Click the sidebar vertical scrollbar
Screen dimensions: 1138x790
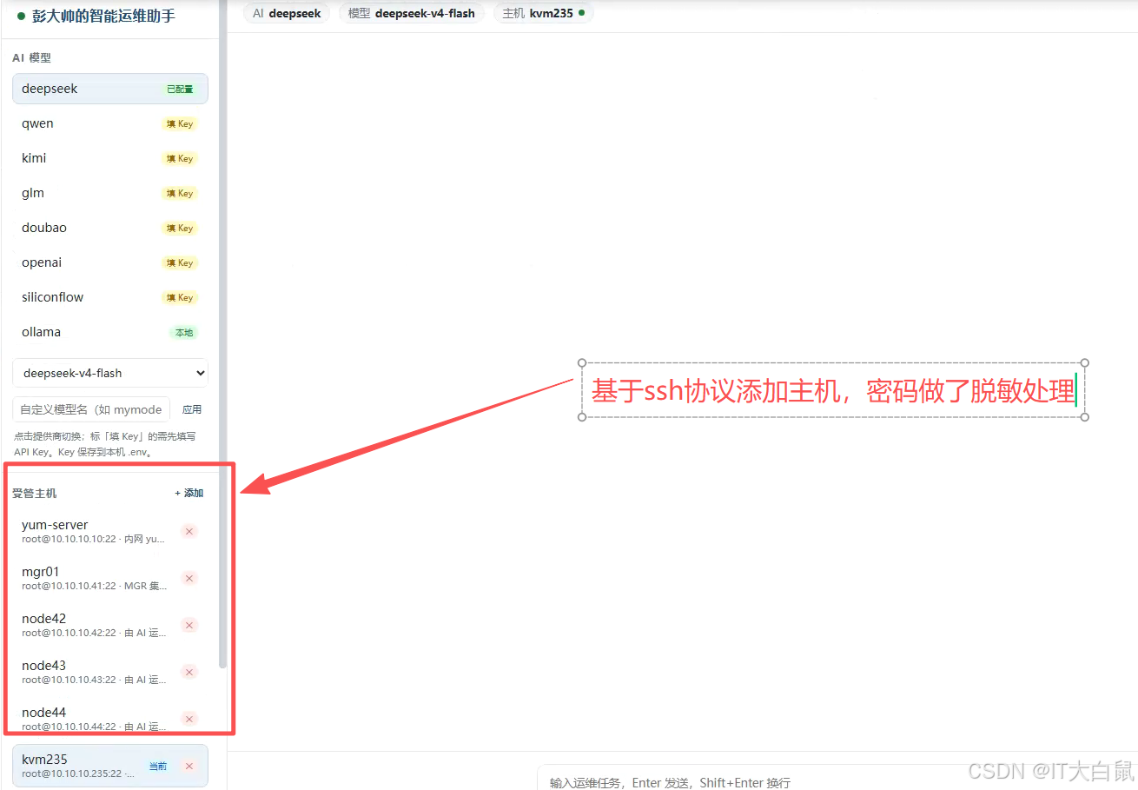[222, 348]
